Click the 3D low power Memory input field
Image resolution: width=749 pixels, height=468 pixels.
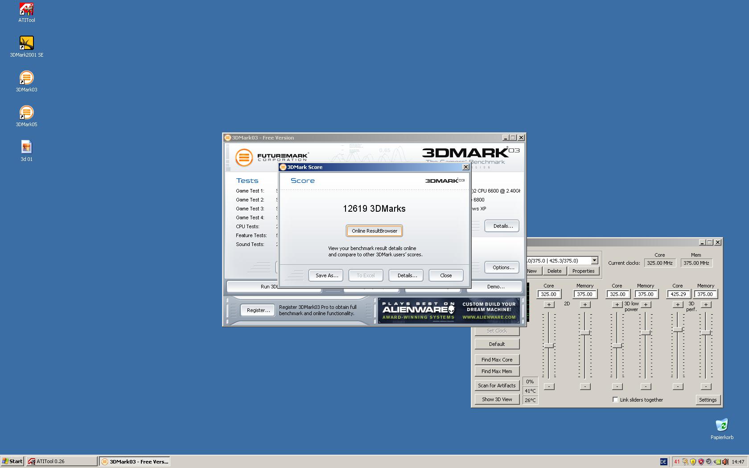pyautogui.click(x=646, y=294)
